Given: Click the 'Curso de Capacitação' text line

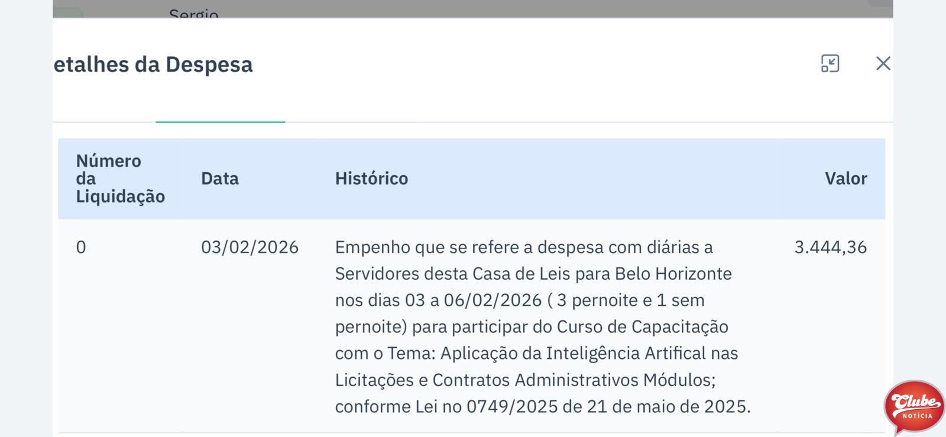Looking at the screenshot, I should (x=532, y=327).
